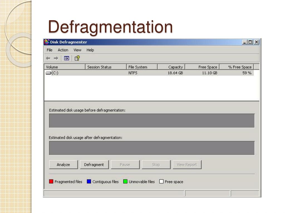Viewport: 285px width, 213px height.
Task: Click the Forward arrow toolbar icon
Action: click(x=56, y=58)
